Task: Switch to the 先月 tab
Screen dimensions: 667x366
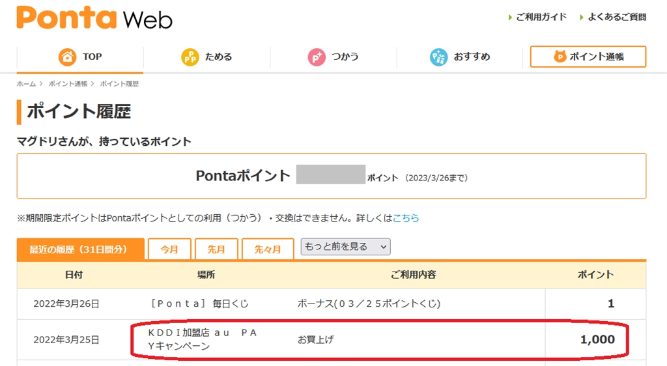Action: click(216, 249)
